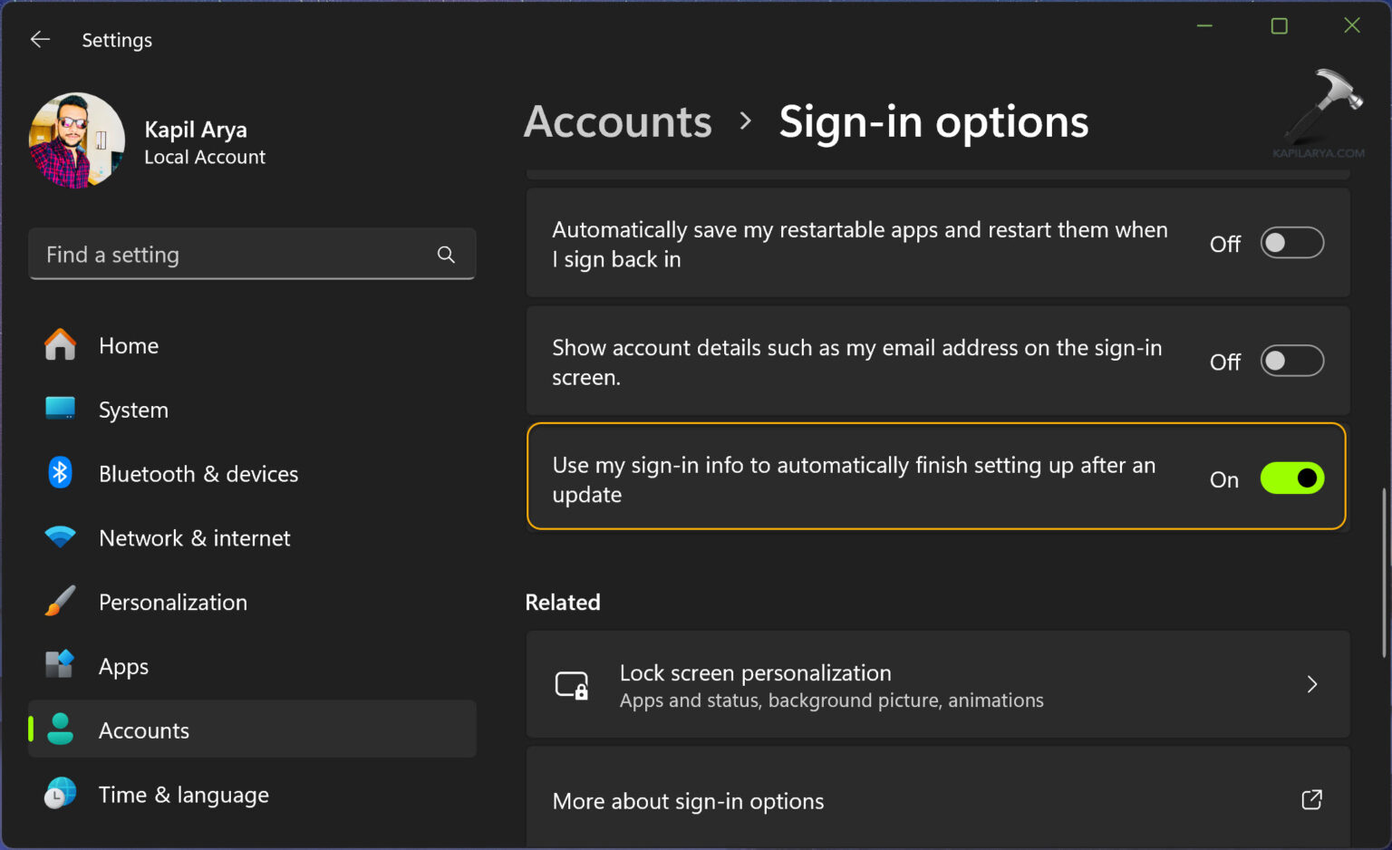This screenshot has height=850, width=1392.
Task: Select Time & language in sidebar
Action: pos(252,795)
